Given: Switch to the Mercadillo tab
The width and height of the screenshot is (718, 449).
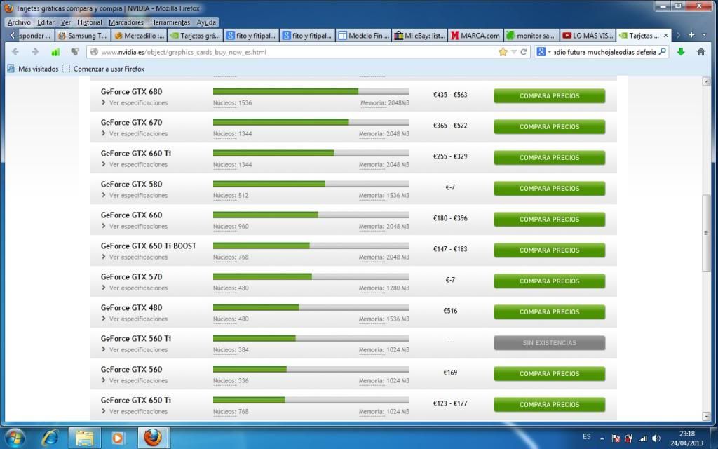Looking at the screenshot, I should [x=140, y=35].
